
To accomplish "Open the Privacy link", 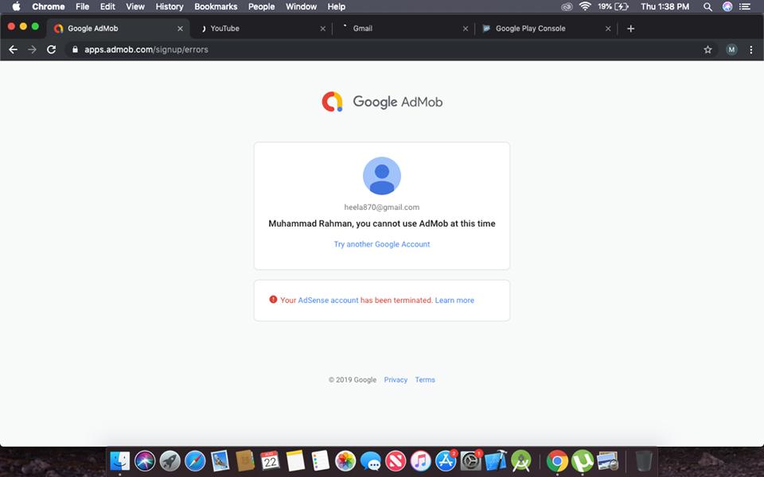I will click(396, 380).
